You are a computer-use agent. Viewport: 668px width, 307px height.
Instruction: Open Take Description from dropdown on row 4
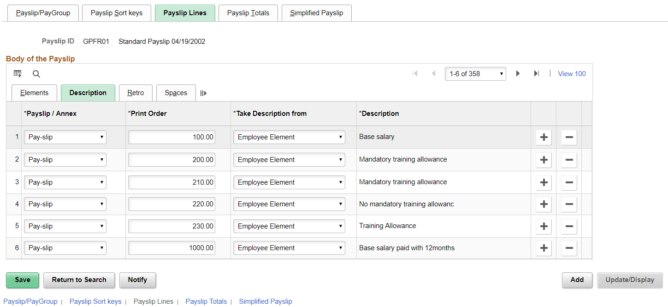click(x=289, y=204)
